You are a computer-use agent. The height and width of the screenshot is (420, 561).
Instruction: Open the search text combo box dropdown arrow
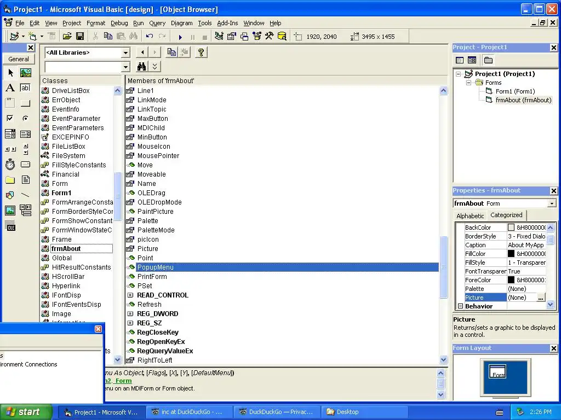[x=125, y=67]
